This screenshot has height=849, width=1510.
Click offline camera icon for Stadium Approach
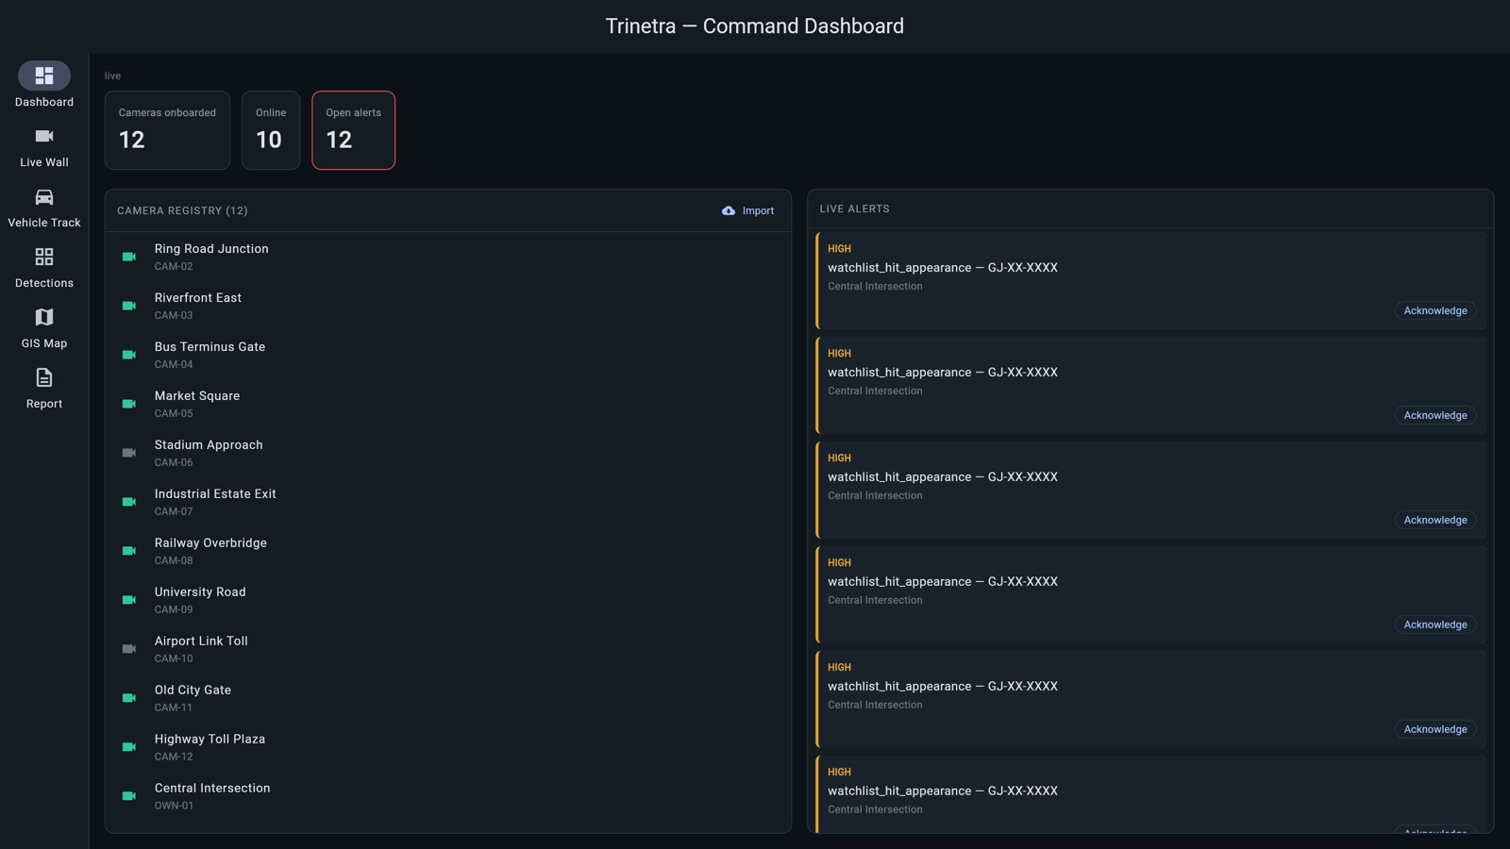(129, 453)
